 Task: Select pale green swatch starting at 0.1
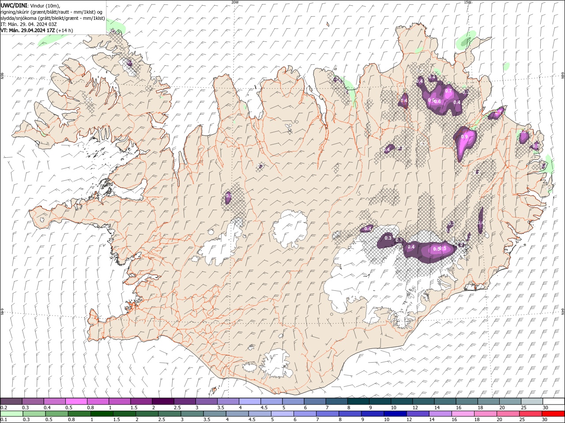pos(11,414)
